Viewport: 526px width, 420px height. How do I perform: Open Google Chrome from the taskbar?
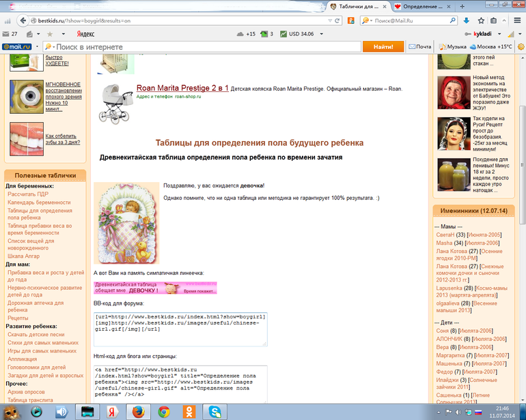[163, 411]
